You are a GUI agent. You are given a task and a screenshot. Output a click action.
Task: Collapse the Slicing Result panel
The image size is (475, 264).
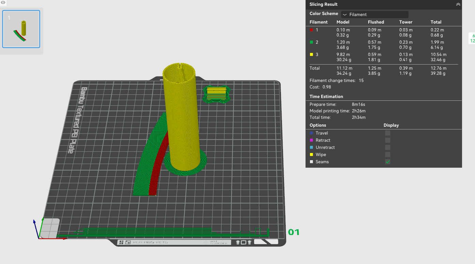coord(458,4)
